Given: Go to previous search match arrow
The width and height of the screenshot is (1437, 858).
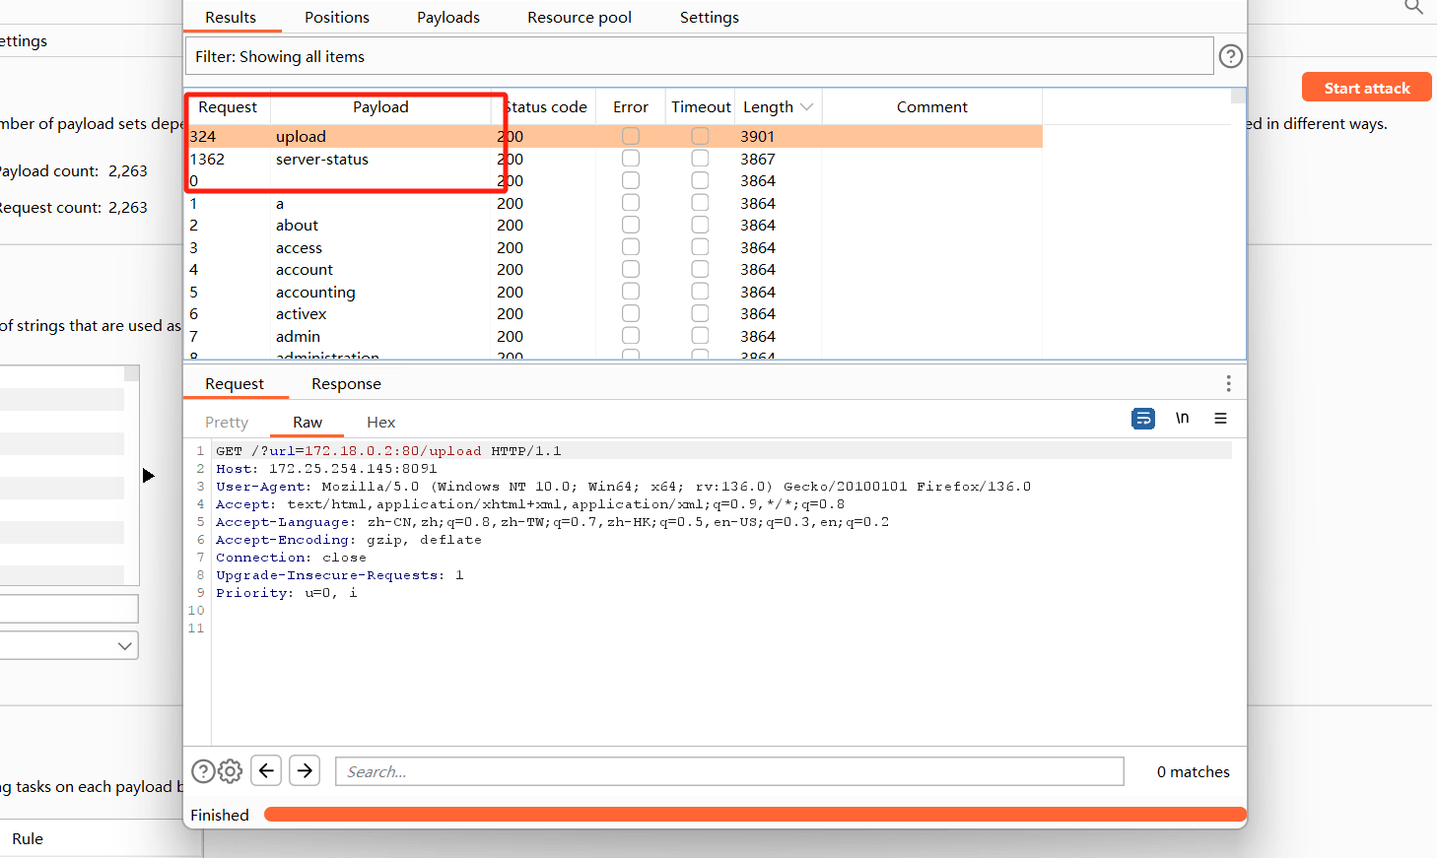Looking at the screenshot, I should pos(266,770).
